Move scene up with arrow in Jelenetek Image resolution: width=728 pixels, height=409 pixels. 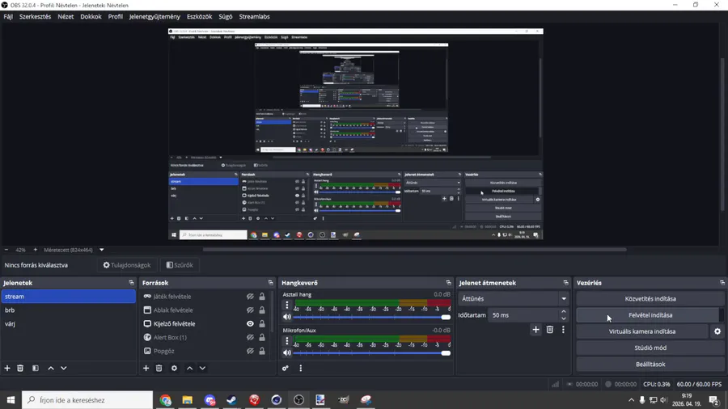pos(51,369)
